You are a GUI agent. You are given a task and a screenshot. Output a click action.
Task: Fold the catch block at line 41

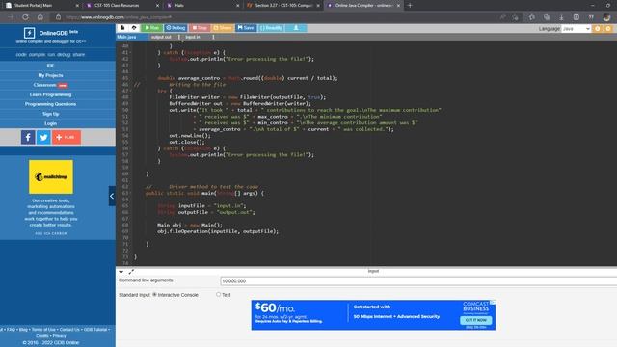pyautogui.click(x=131, y=52)
